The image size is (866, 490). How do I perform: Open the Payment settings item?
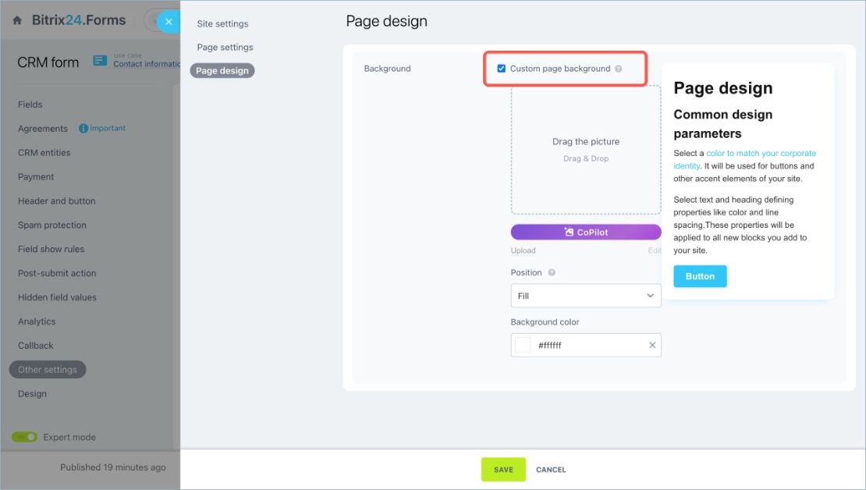(36, 177)
